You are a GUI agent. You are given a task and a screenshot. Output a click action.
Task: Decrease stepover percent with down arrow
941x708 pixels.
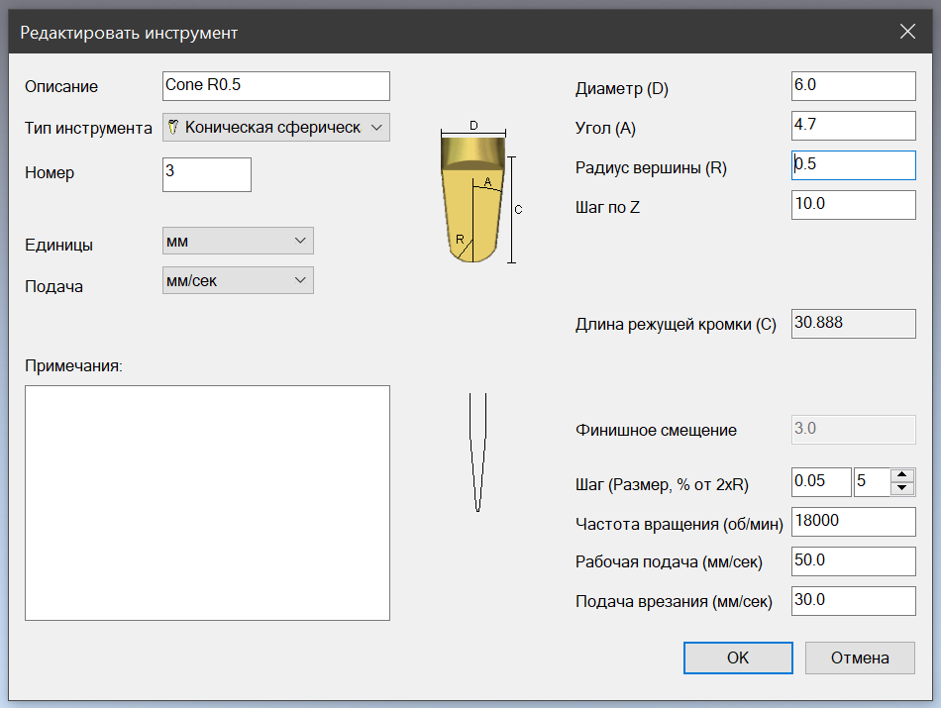pyautogui.click(x=901, y=488)
